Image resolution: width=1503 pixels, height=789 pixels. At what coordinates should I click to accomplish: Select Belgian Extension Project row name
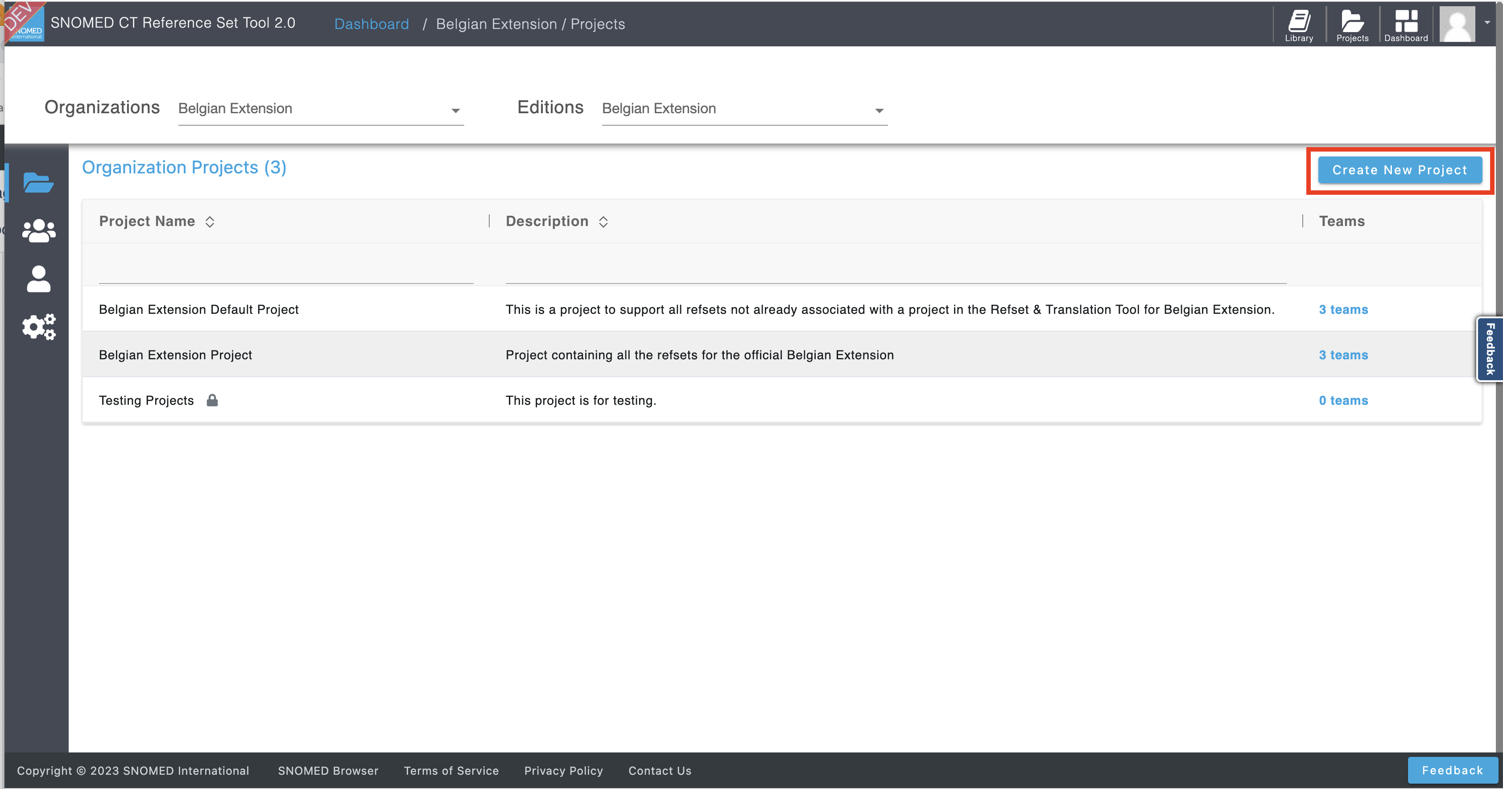[x=176, y=355]
